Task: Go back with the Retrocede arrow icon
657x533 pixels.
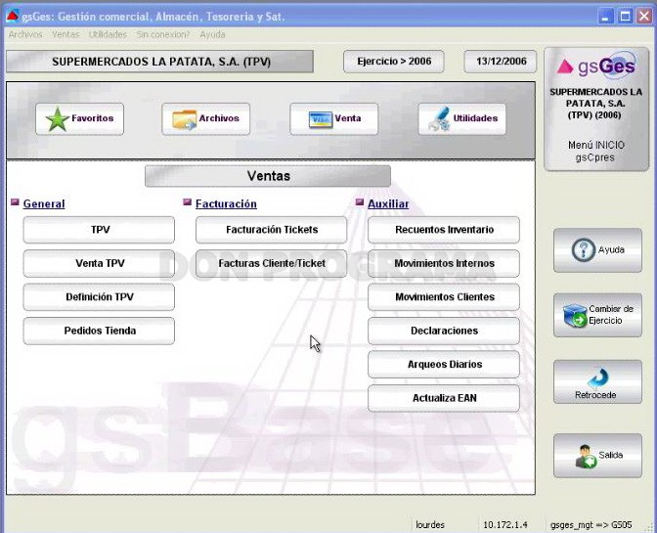Action: (x=598, y=378)
